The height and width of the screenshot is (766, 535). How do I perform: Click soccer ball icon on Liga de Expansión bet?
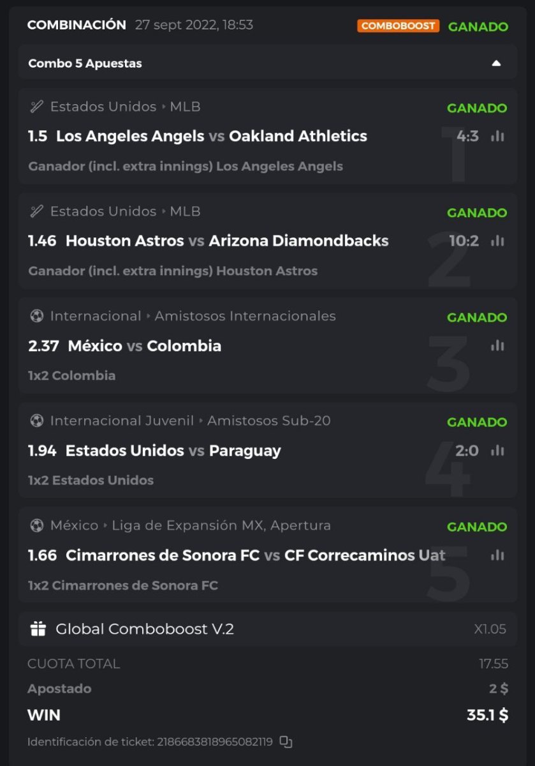(x=37, y=525)
